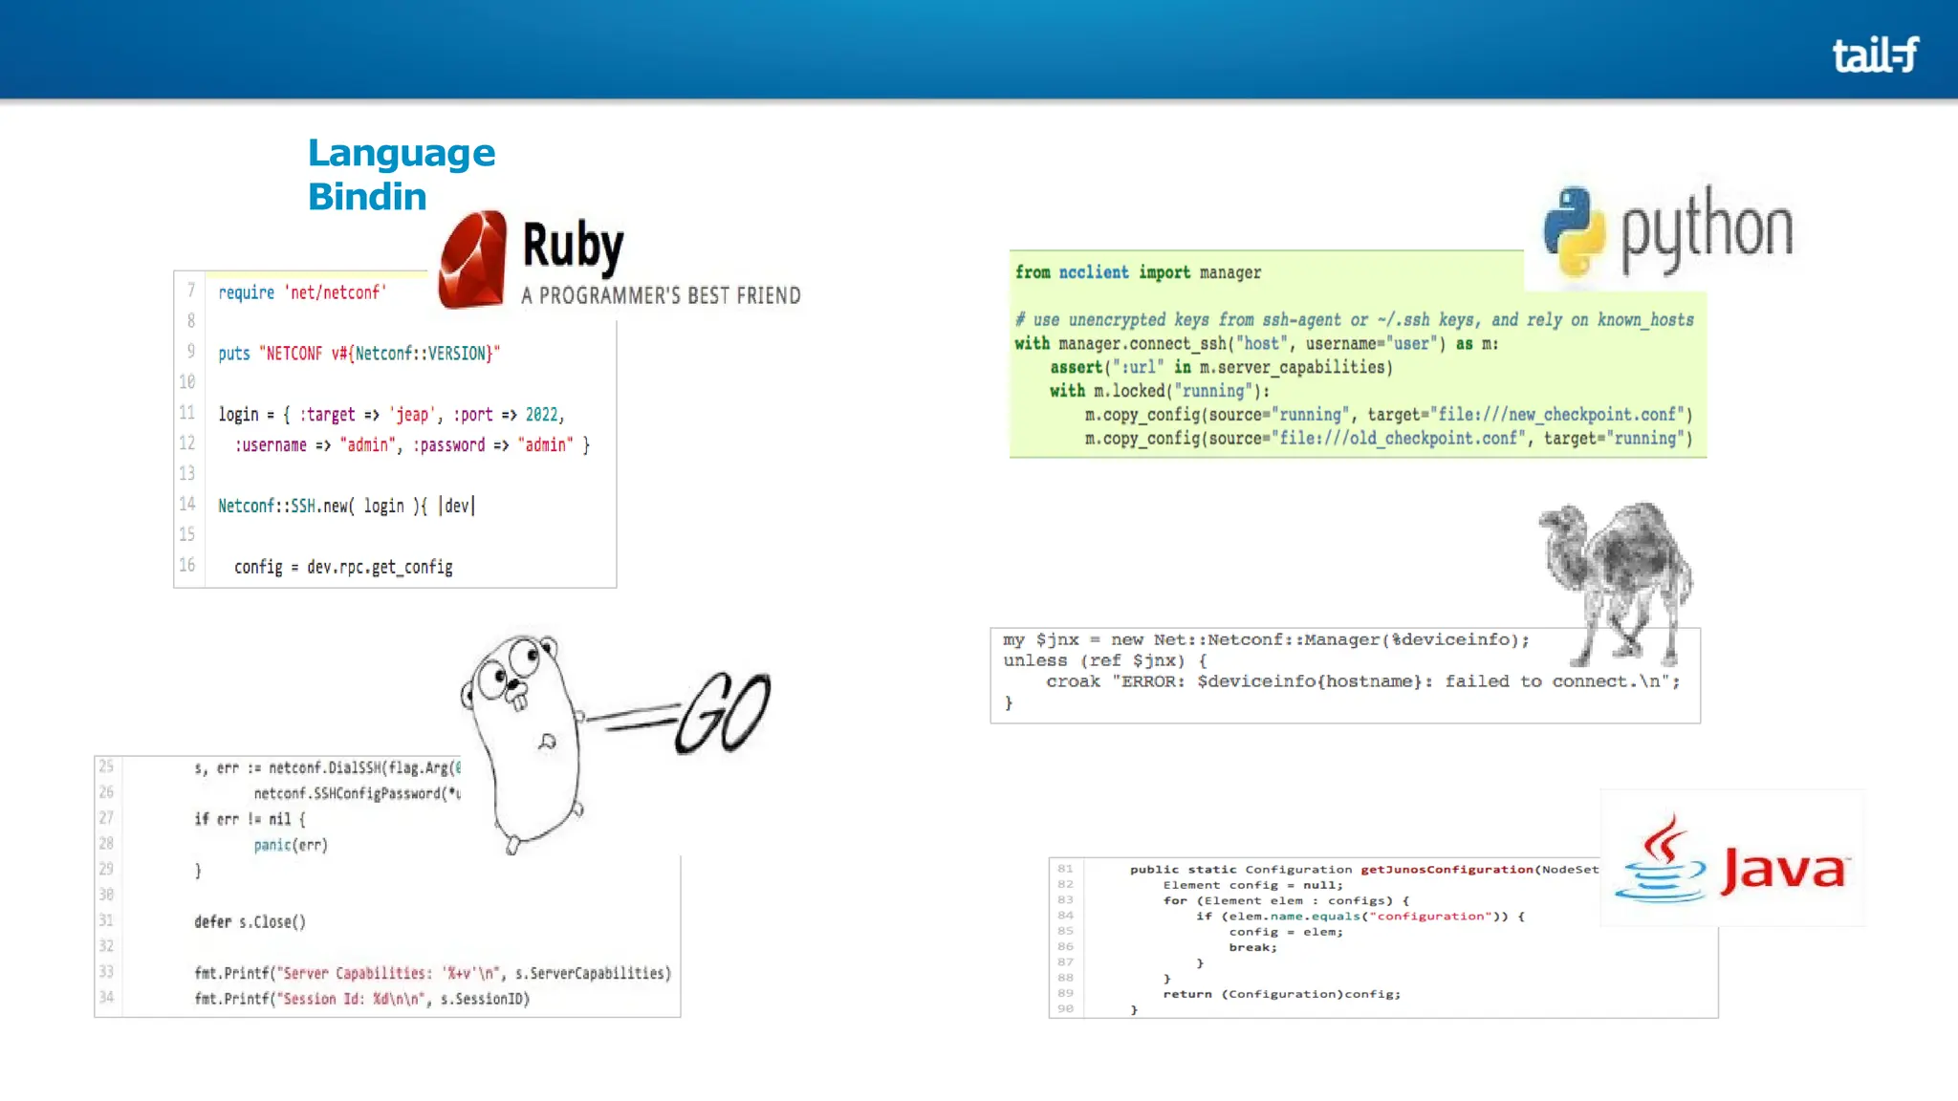Click the 'Ruby' wordmark text
This screenshot has width=1958, height=1101.
coord(573,246)
